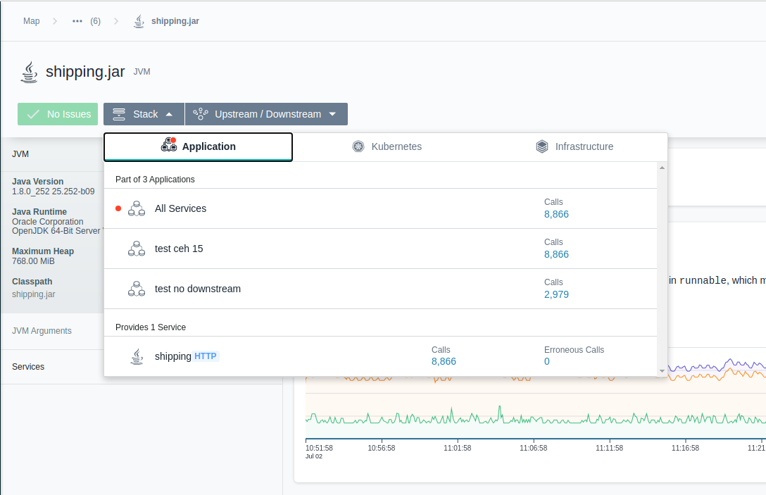Screen dimensions: 766x495
Task: Click the Application tab icon with red dot
Action: 169,144
